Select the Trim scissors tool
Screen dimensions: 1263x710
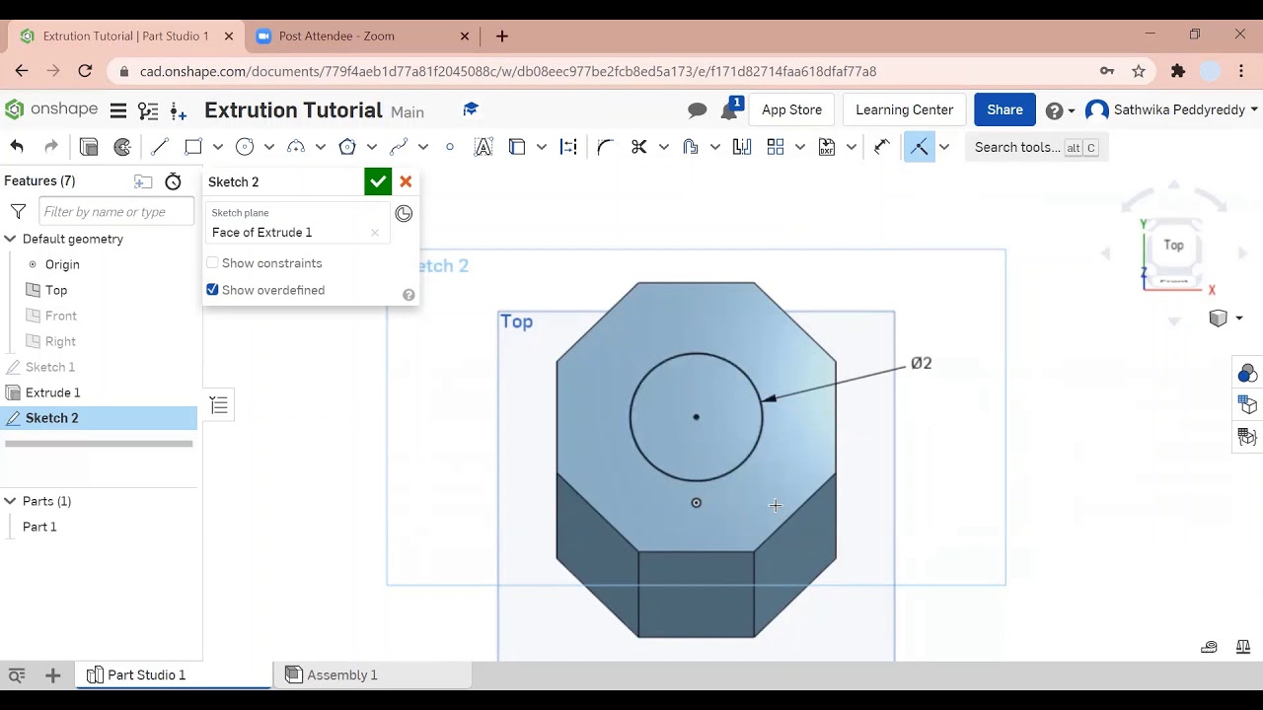639,147
